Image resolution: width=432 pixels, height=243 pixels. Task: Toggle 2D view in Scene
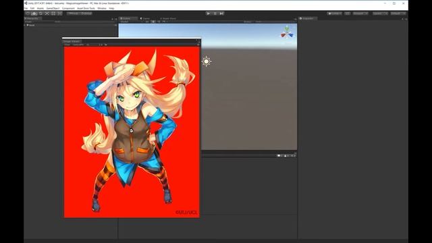[147, 22]
